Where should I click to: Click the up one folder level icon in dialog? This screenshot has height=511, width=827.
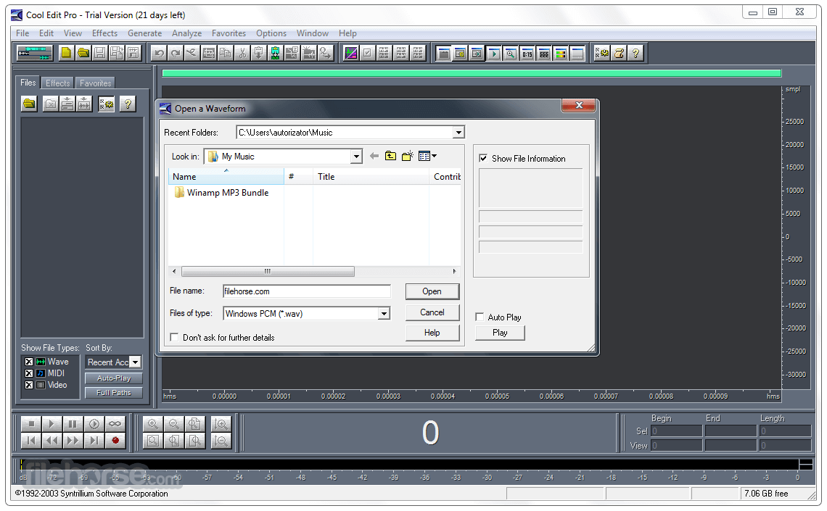pos(390,156)
